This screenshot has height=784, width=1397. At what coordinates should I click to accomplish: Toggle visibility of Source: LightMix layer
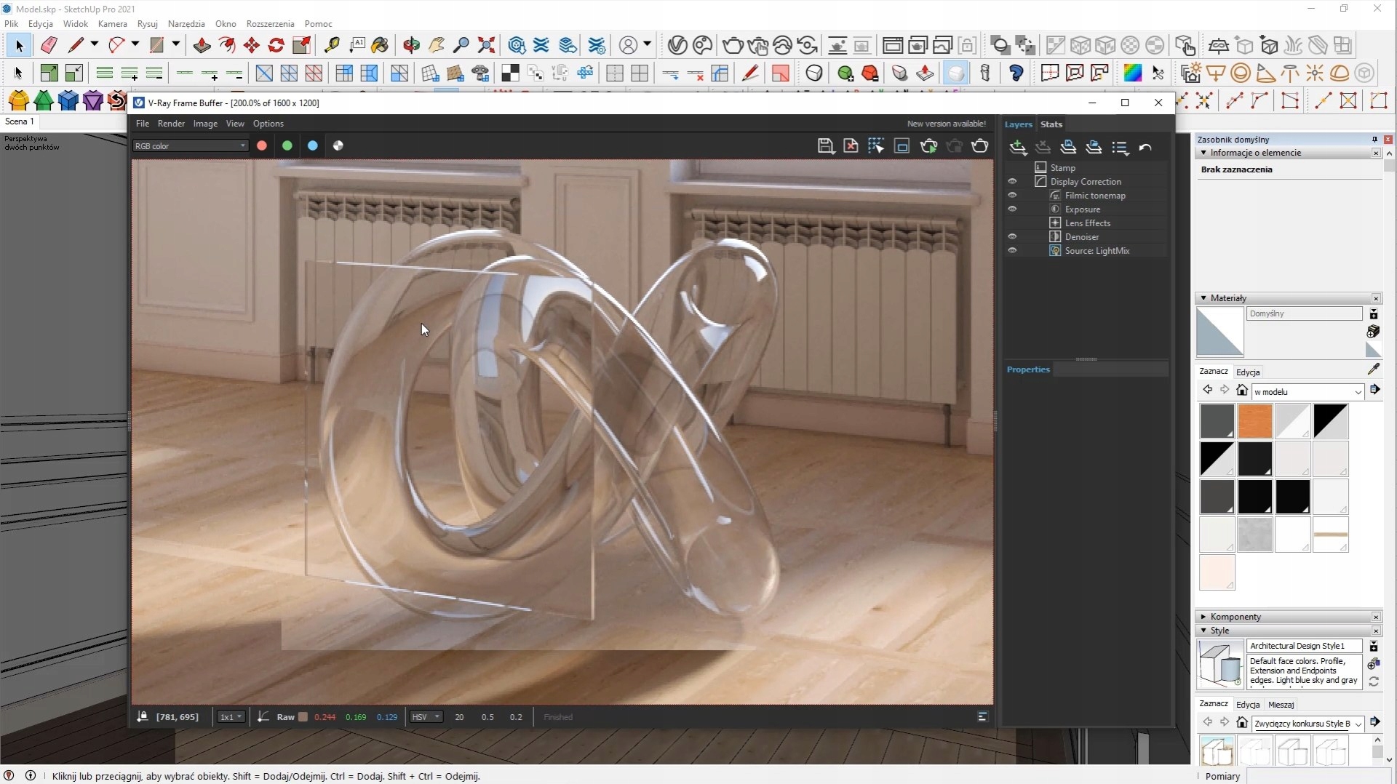pyautogui.click(x=1012, y=251)
